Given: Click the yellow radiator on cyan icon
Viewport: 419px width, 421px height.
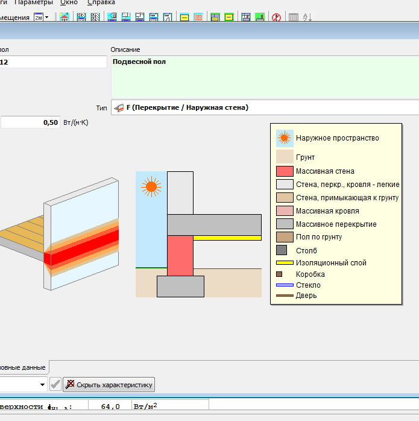Looking at the screenshot, I should [184, 17].
